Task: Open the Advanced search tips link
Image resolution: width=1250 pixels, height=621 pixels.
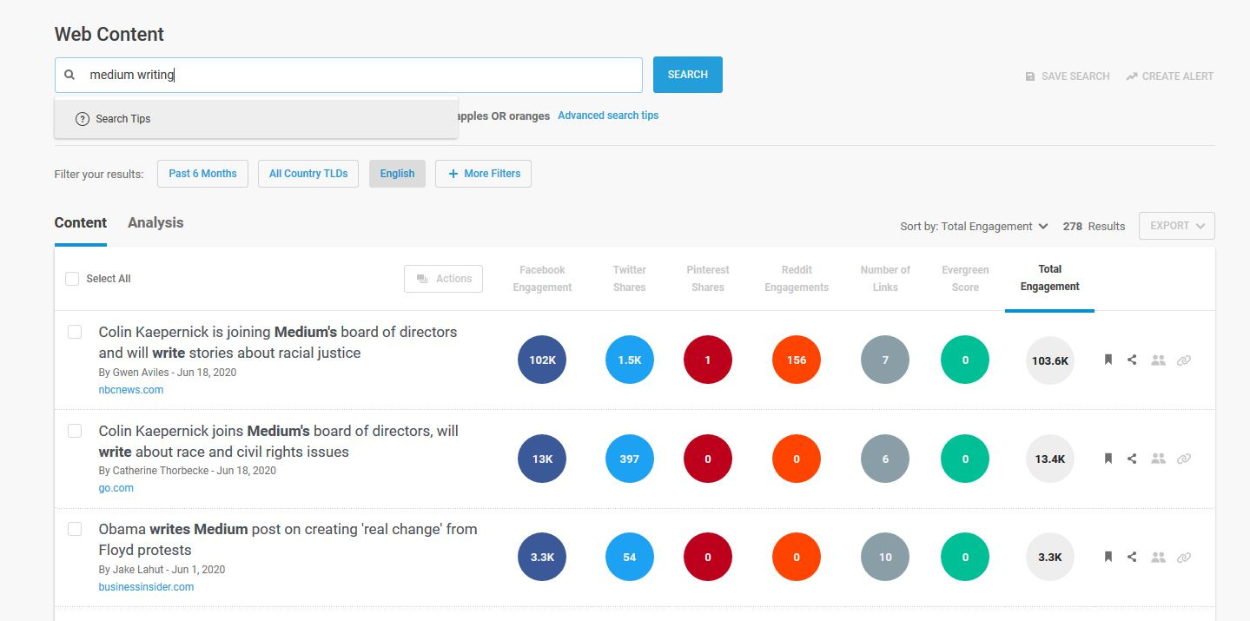Action: tap(608, 116)
